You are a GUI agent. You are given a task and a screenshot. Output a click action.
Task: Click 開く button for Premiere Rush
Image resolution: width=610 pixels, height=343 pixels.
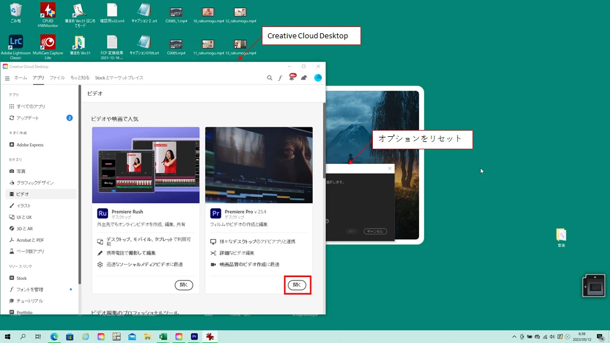click(184, 284)
